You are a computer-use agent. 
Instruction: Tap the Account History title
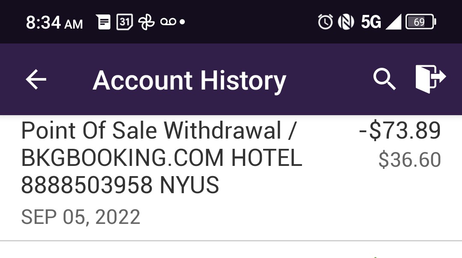pos(189,81)
